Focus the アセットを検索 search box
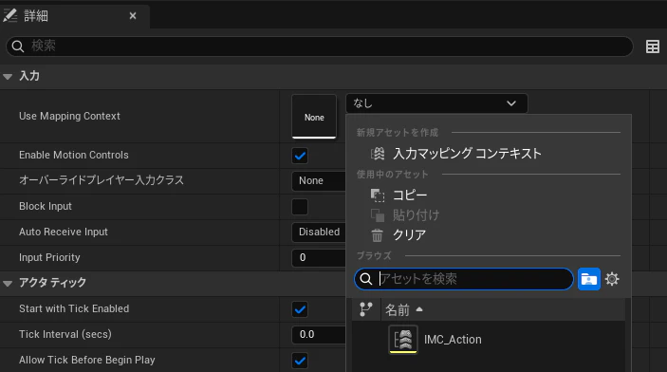This screenshot has width=667, height=372. [464, 279]
